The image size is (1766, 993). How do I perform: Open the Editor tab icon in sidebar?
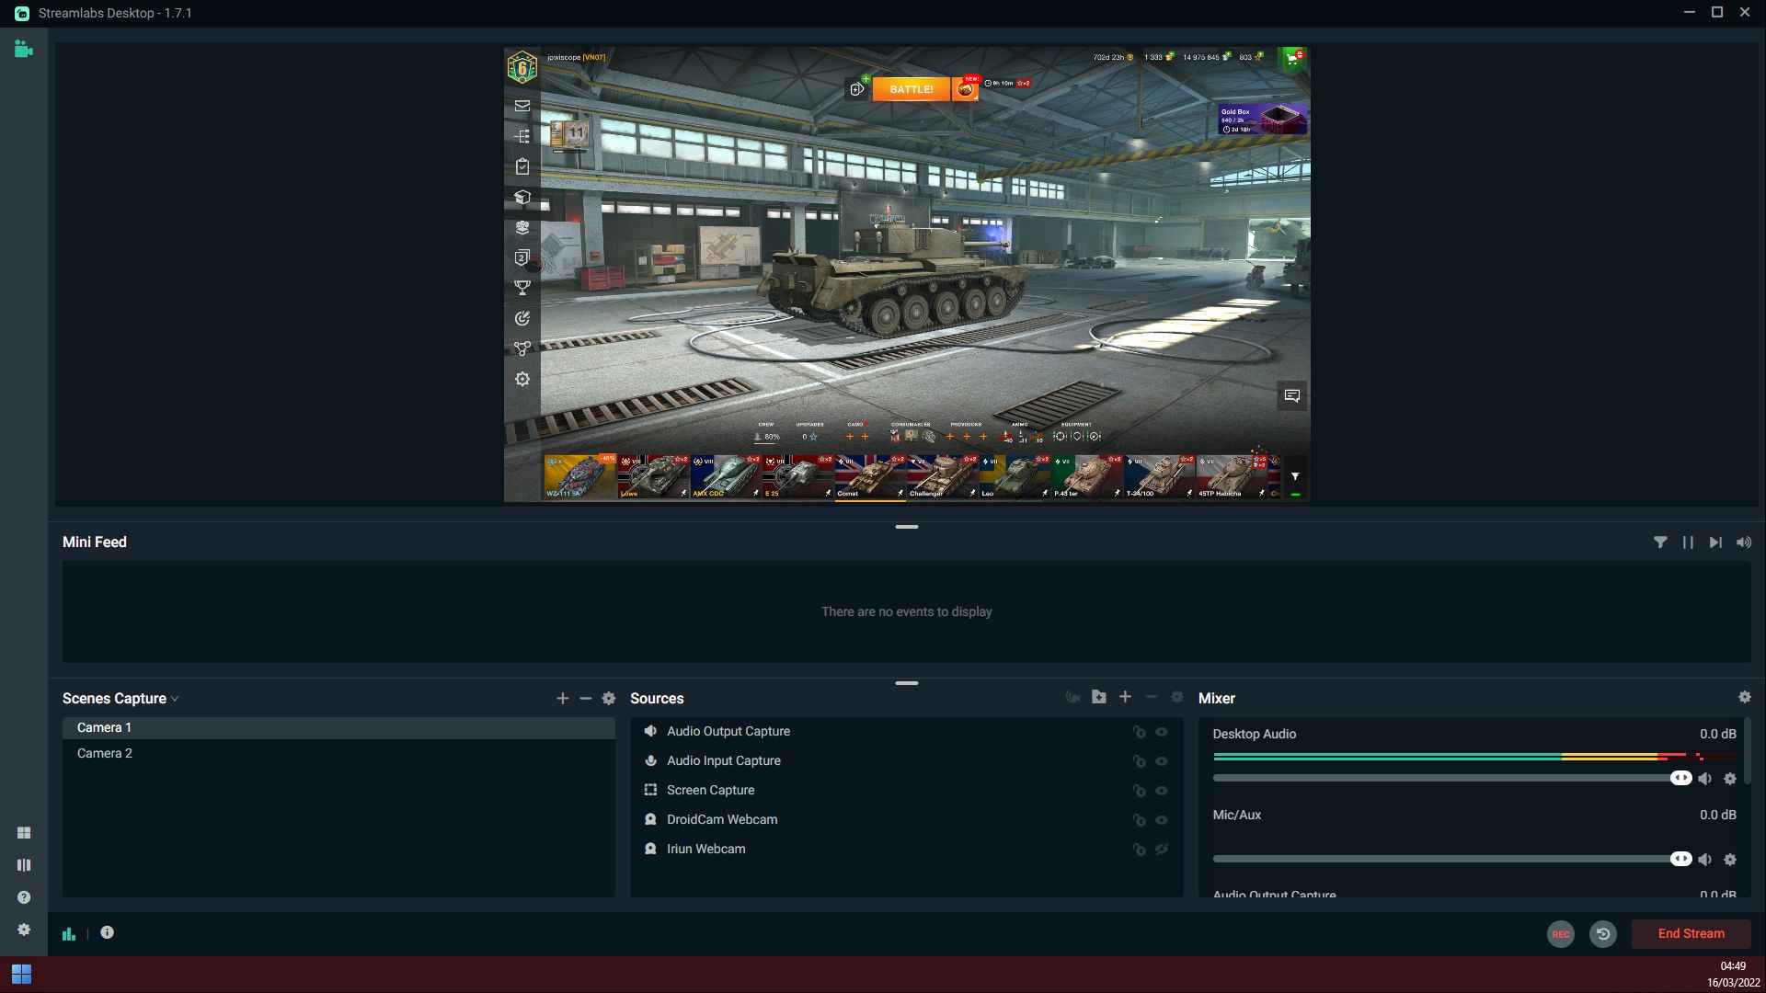coord(24,50)
